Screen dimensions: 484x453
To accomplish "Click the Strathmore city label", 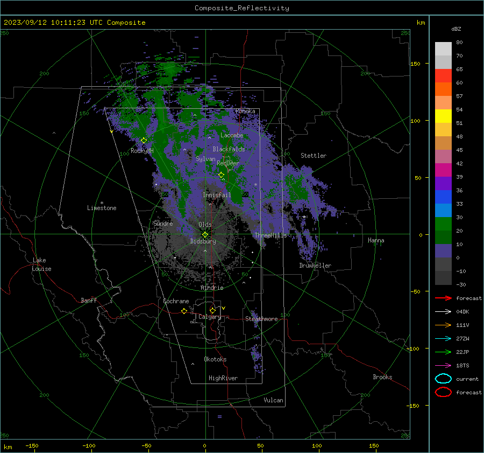I will tap(261, 319).
